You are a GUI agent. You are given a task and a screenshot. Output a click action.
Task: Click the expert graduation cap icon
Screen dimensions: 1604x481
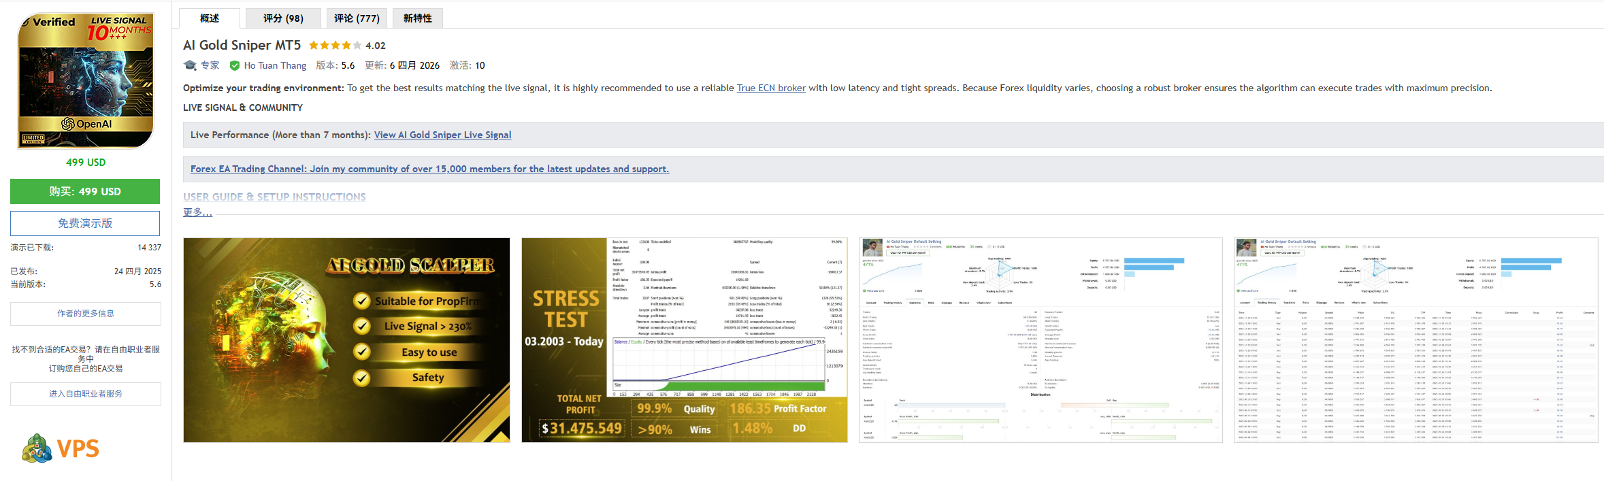click(x=190, y=65)
